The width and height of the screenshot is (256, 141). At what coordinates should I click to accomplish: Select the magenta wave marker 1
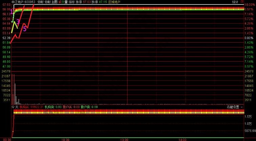pos(12,12)
